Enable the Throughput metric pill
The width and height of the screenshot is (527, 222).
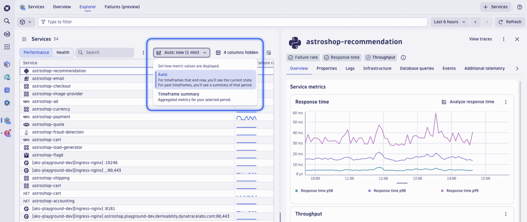[x=380, y=57]
